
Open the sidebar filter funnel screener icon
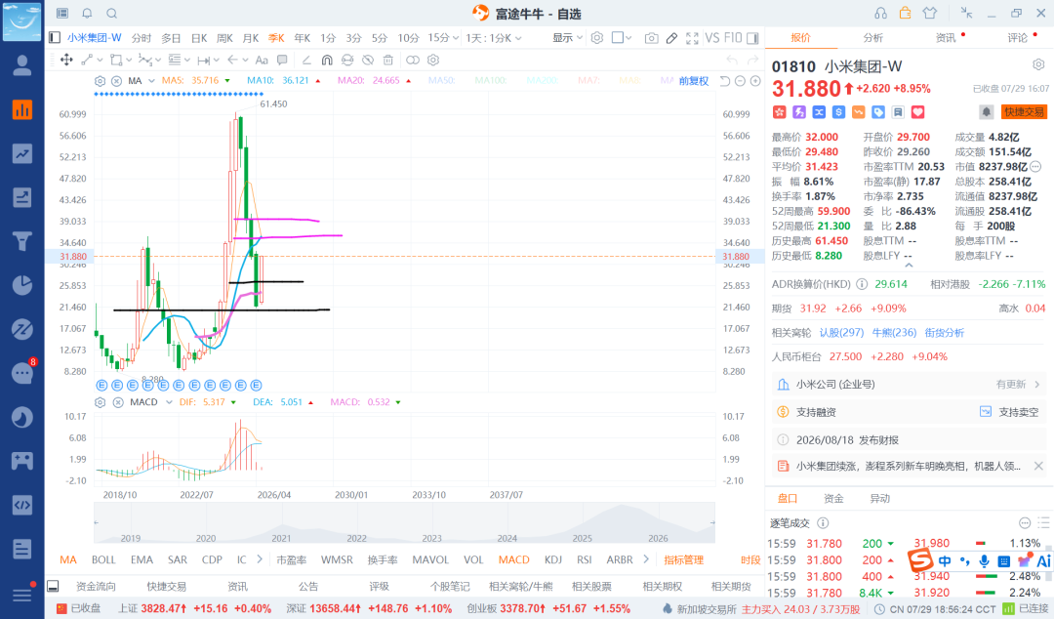pyautogui.click(x=22, y=241)
